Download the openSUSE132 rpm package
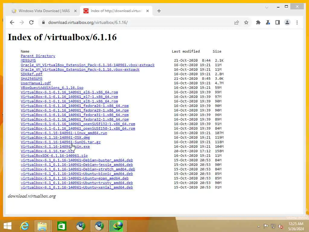The image size is (309, 232). pyautogui.click(x=78, y=124)
